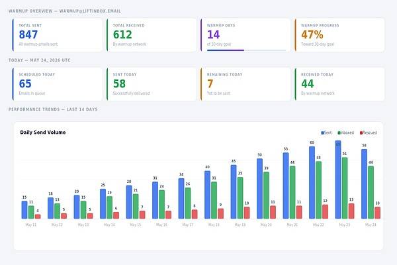Click the Daily Send Volume chart title
Viewport: 397px width, 265px height.
coord(43,132)
